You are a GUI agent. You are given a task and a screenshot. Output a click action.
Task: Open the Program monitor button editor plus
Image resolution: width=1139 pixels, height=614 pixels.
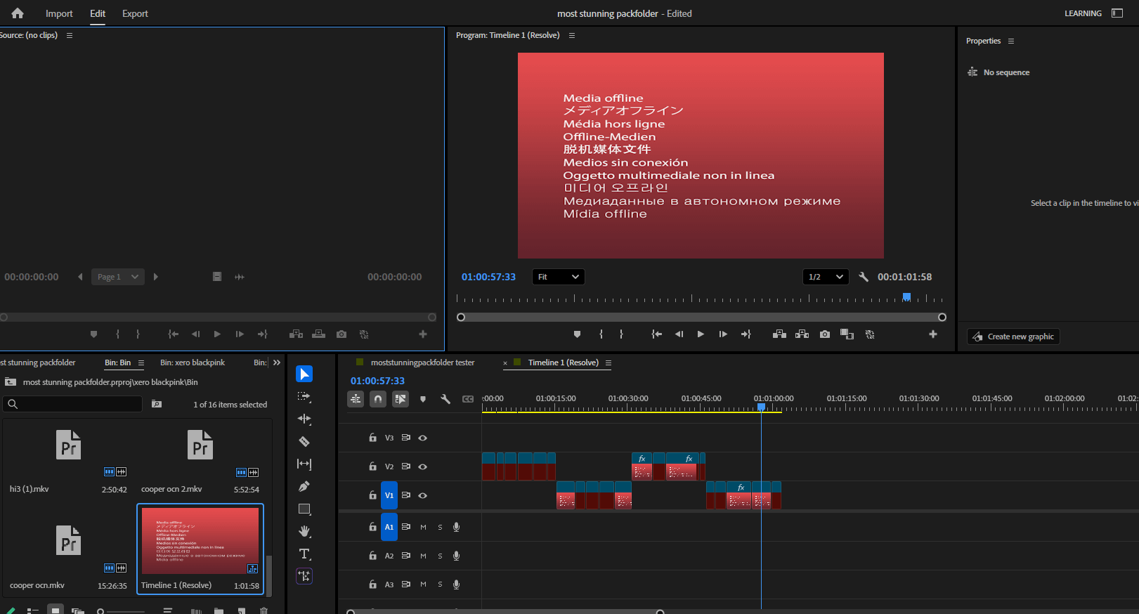click(x=933, y=334)
